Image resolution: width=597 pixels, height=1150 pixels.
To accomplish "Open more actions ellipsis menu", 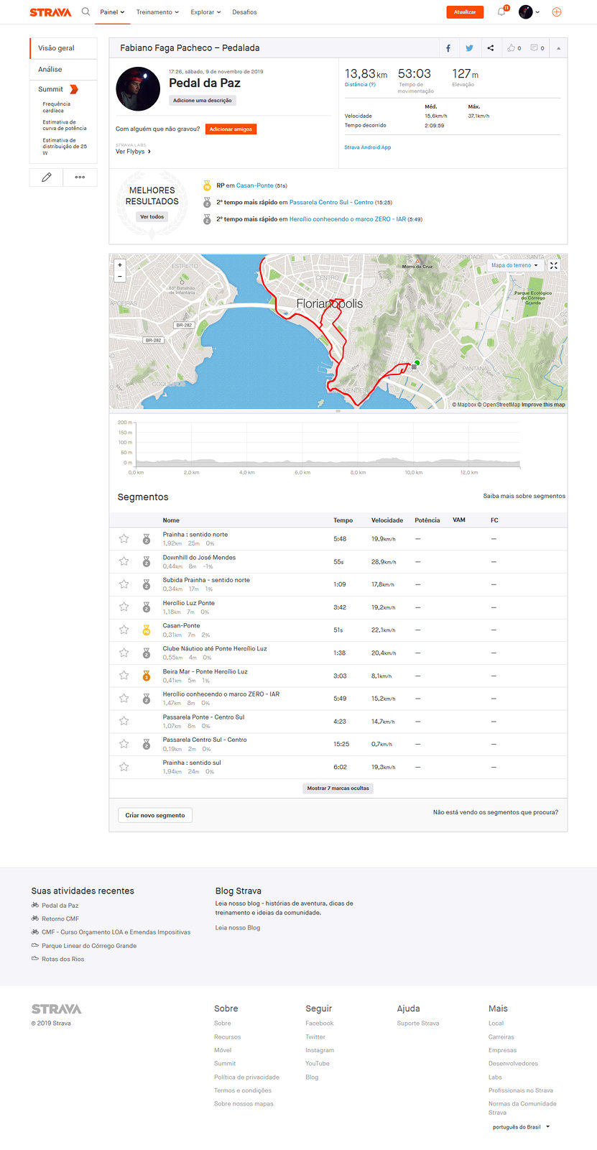I will [x=80, y=177].
